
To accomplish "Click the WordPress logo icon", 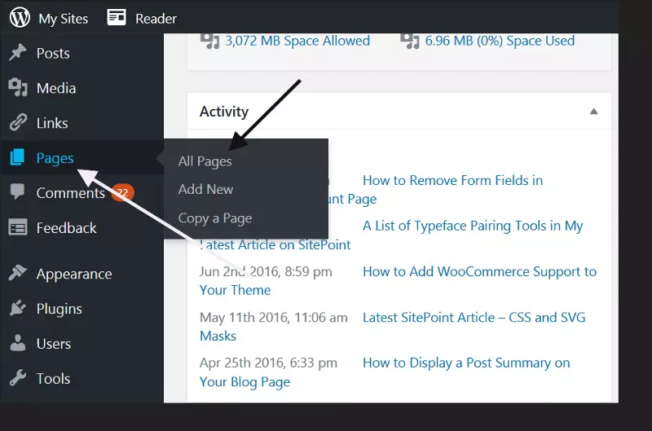I will [x=20, y=18].
